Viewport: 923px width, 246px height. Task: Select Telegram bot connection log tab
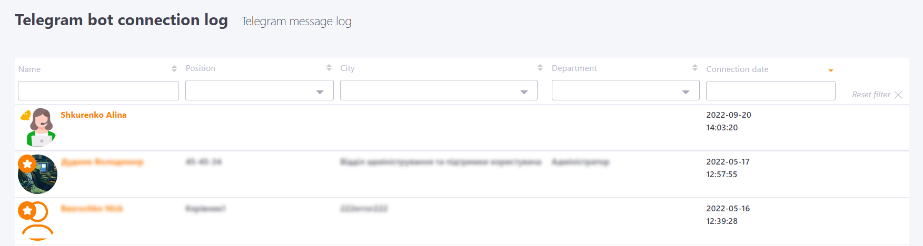[x=122, y=20]
